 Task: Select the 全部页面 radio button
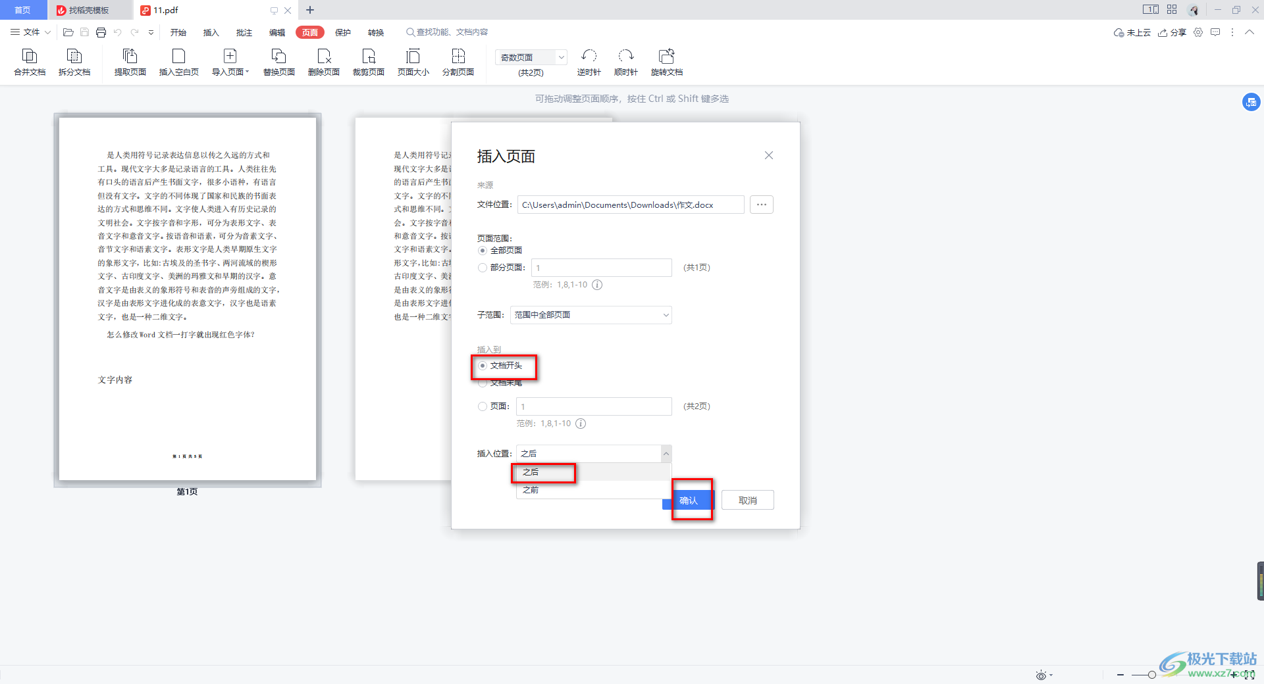pyautogui.click(x=483, y=251)
